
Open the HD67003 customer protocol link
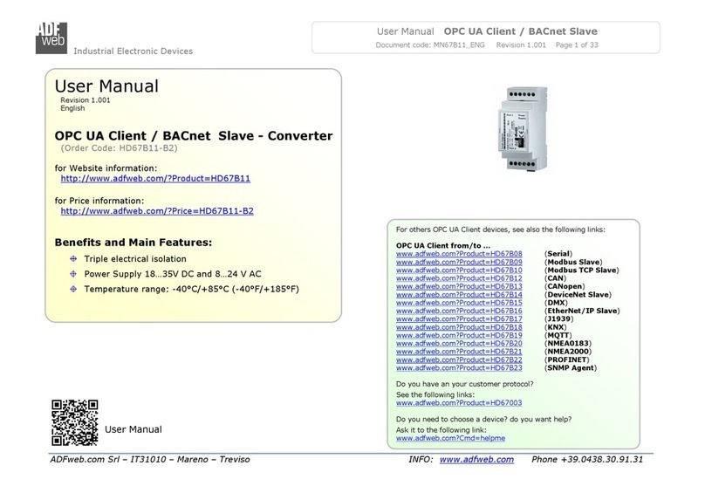[459, 403]
